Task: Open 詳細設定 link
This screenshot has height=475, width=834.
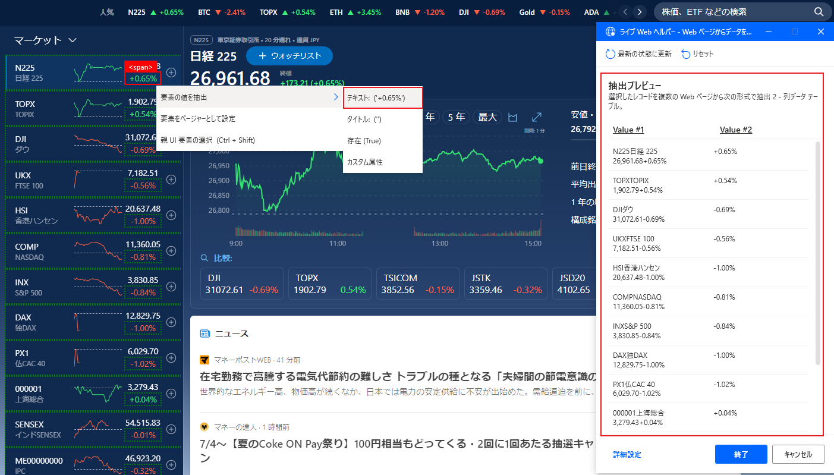Action: 627,455
